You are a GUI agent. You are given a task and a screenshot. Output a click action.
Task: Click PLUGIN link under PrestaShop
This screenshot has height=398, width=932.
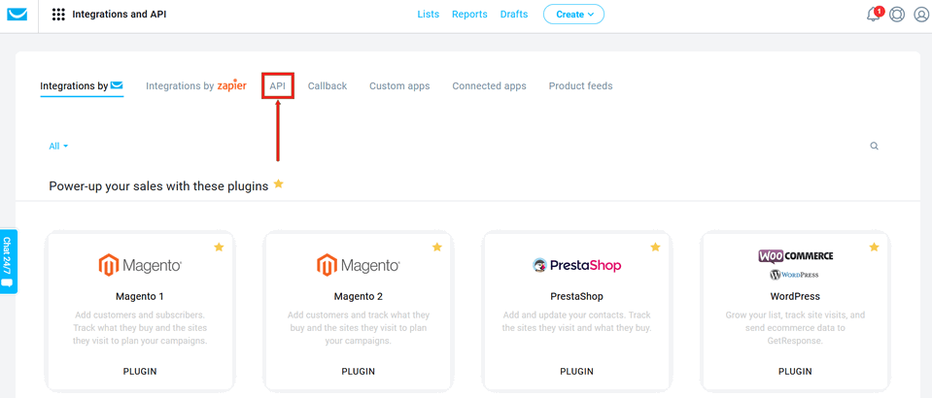(576, 371)
